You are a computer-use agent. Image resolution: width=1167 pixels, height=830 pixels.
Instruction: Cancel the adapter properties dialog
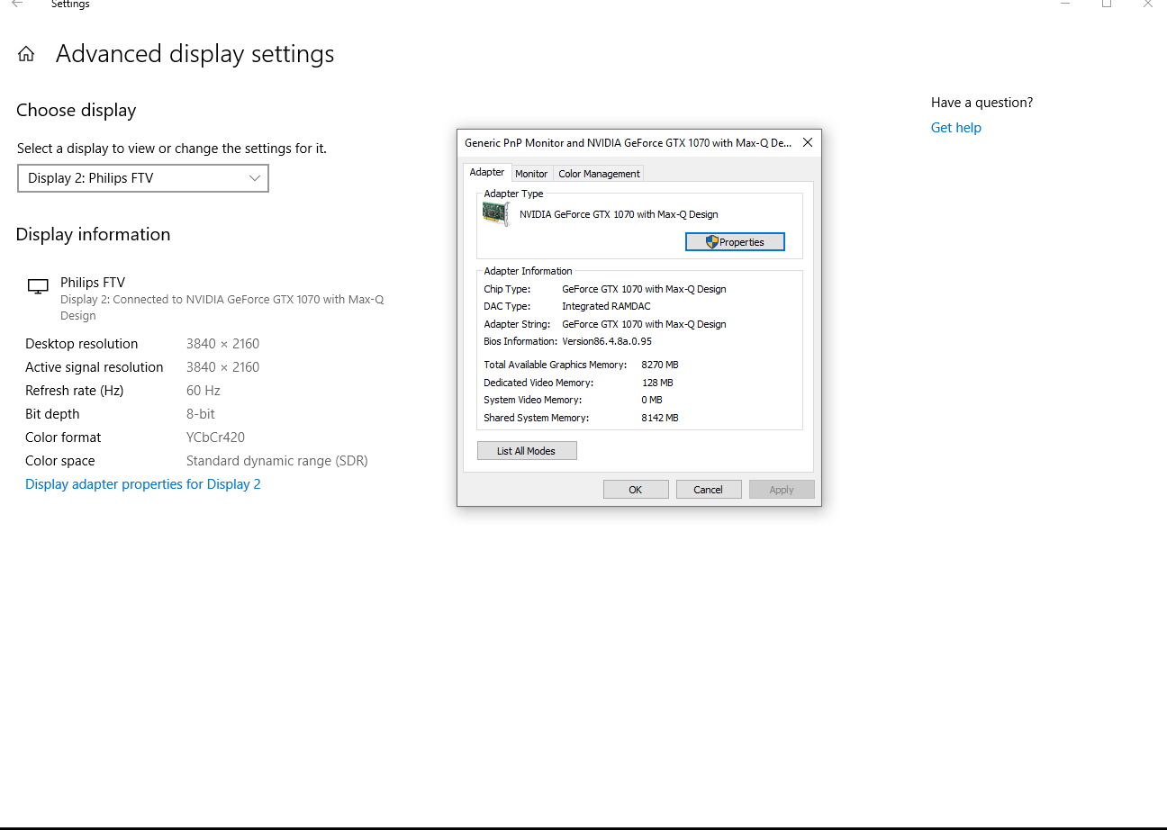708,489
